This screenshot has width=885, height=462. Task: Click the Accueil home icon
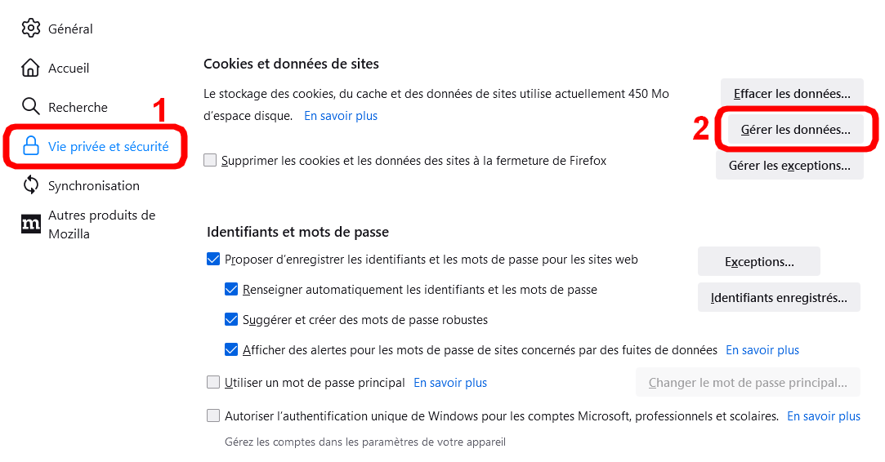coord(31,68)
